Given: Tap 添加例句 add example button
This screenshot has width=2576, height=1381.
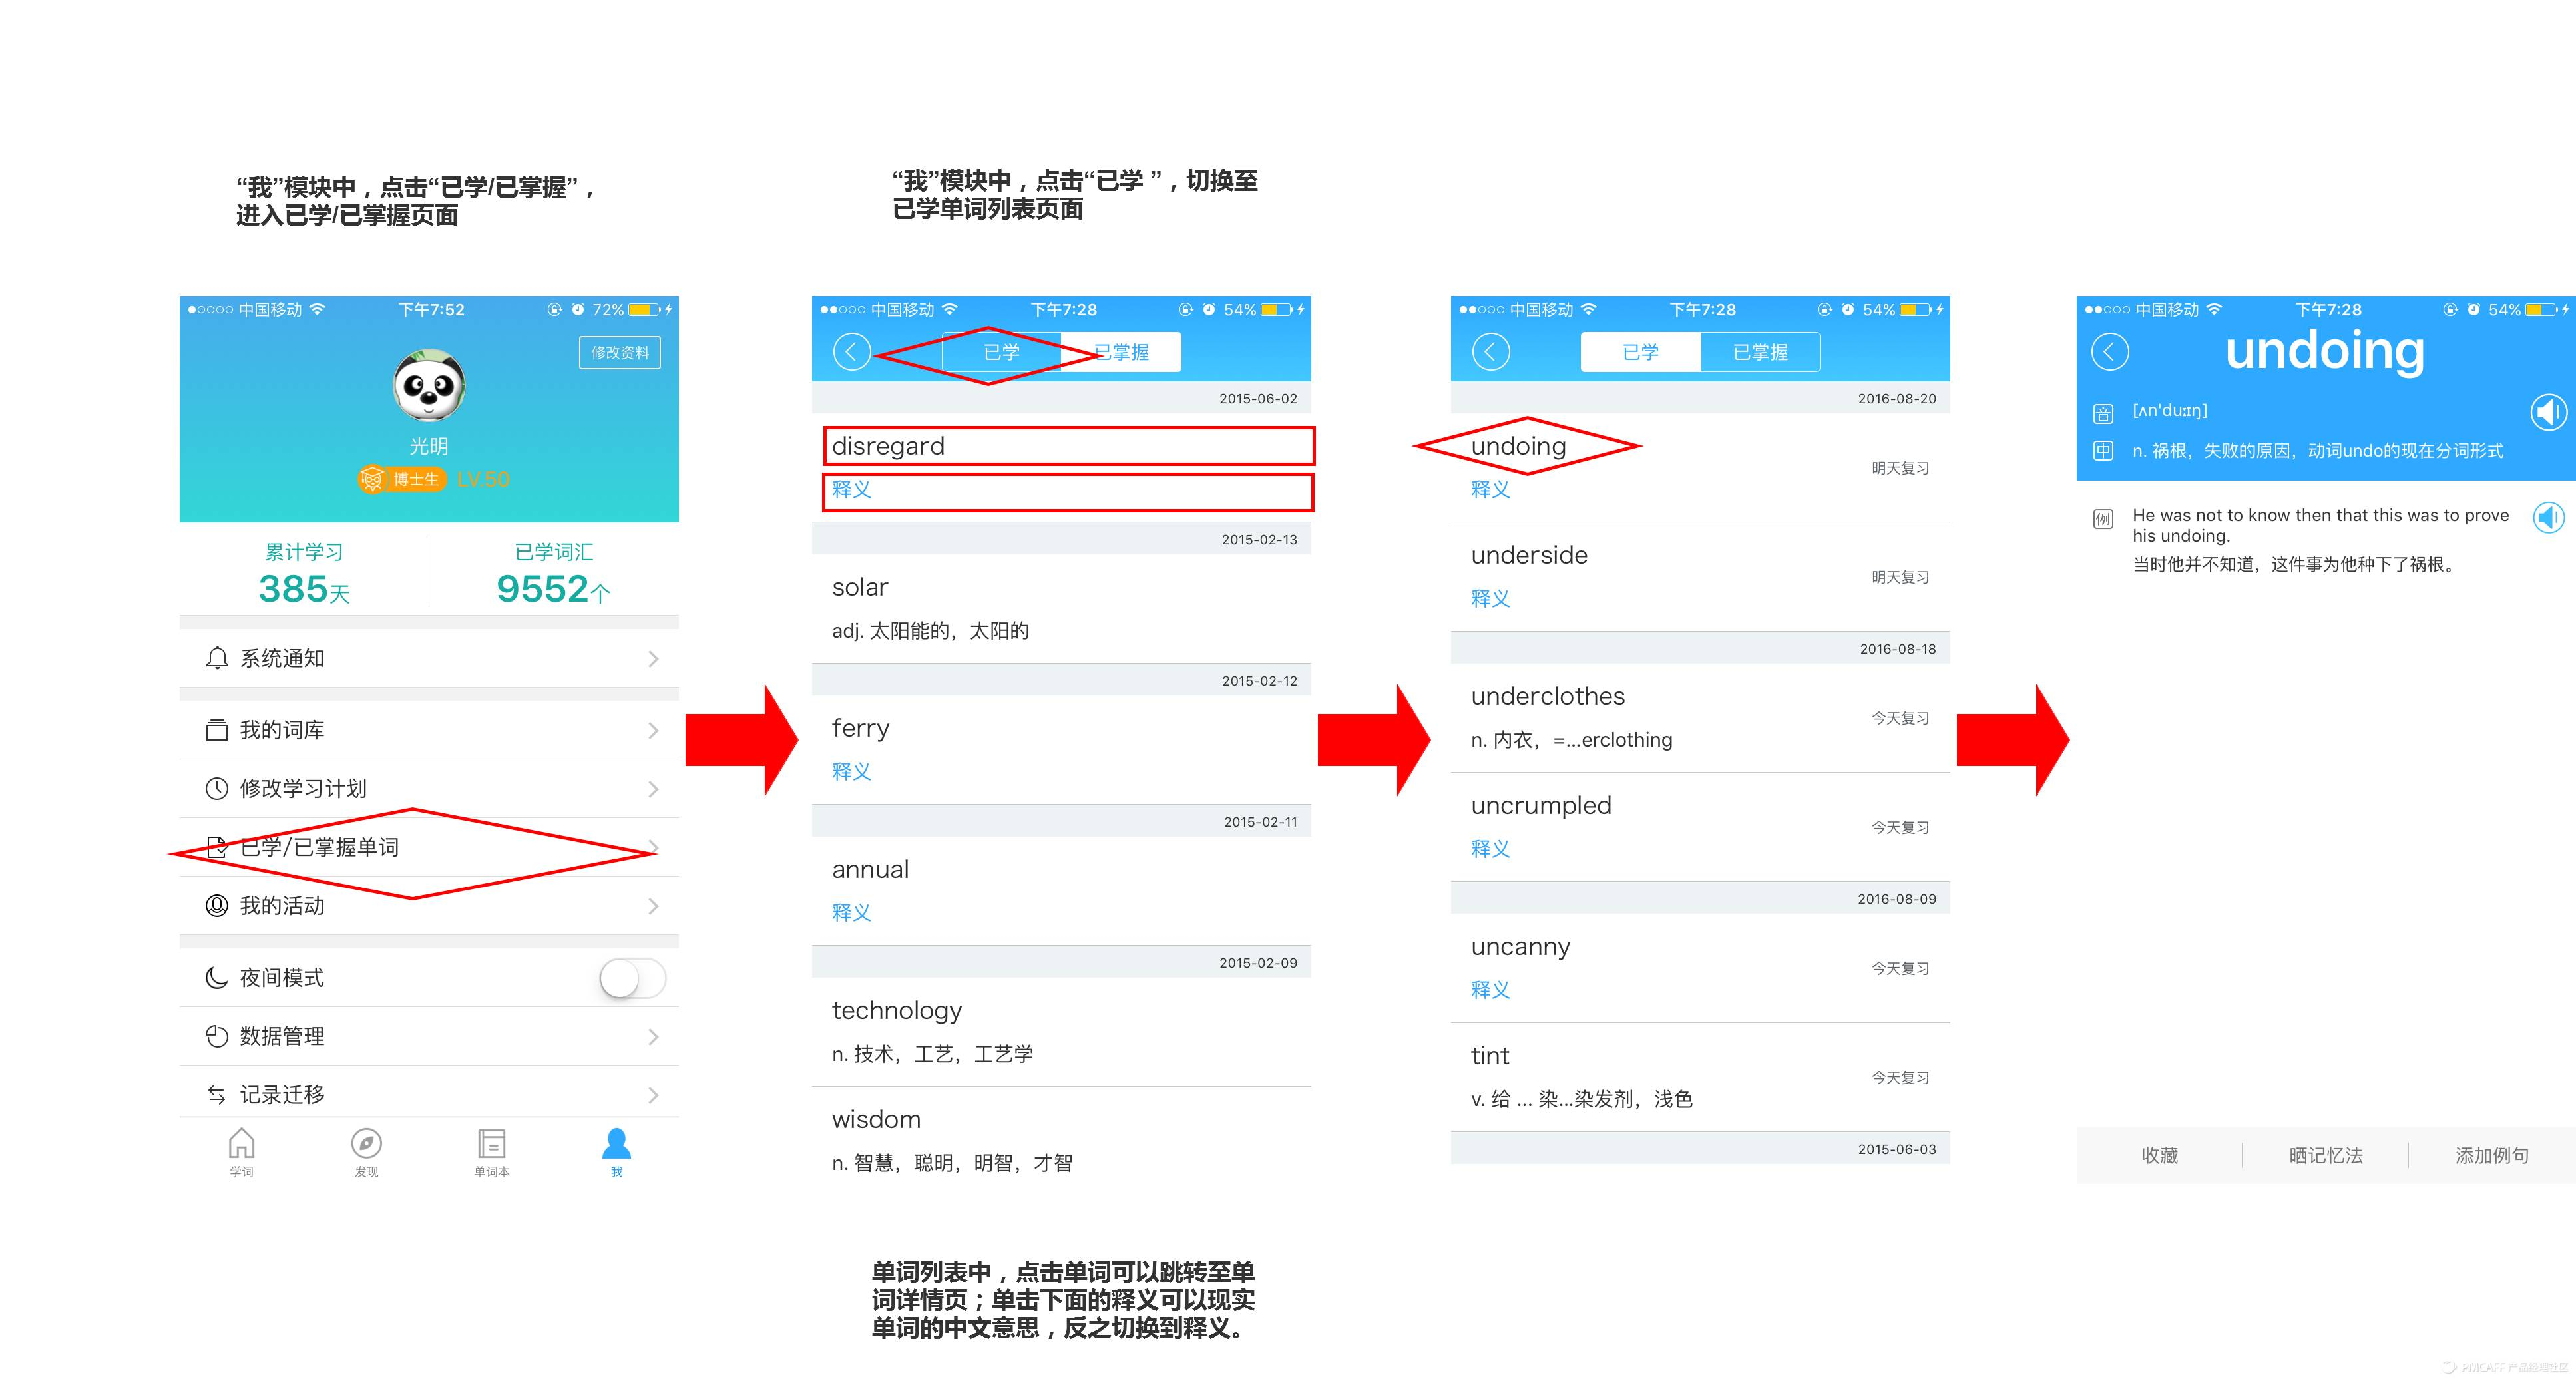Looking at the screenshot, I should tap(2491, 1156).
